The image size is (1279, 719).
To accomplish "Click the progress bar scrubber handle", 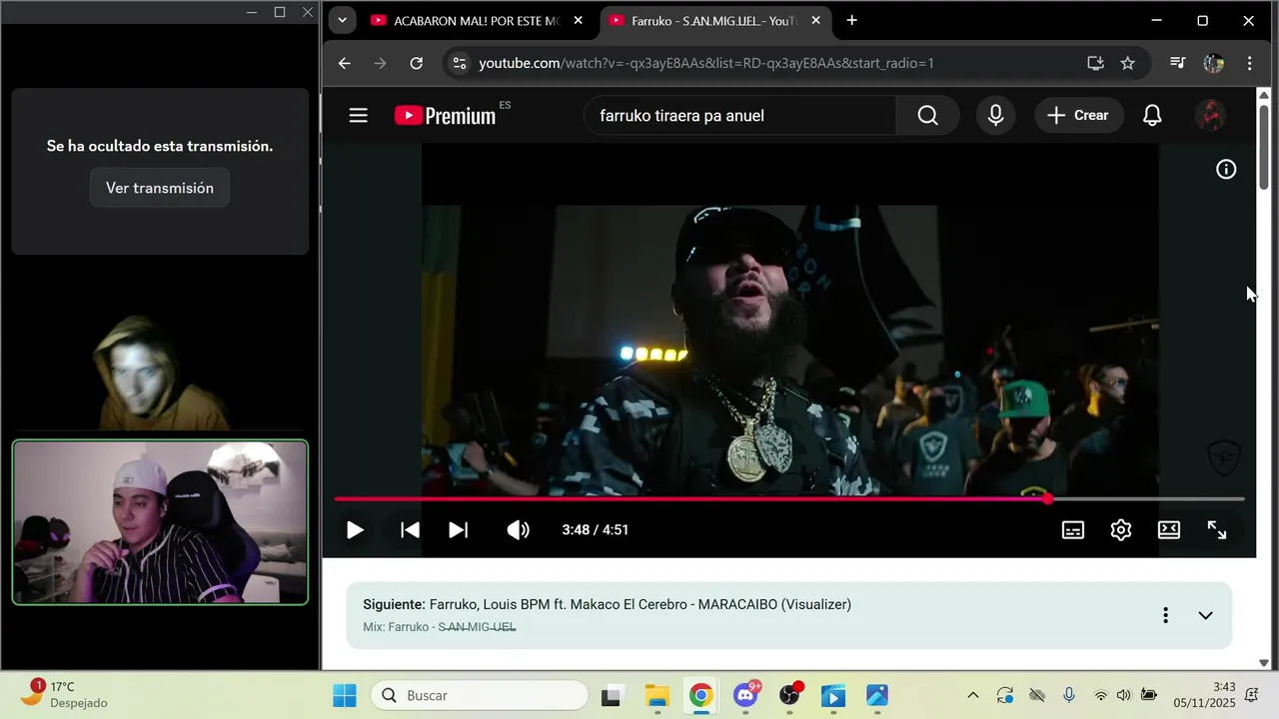I will coord(1047,498).
